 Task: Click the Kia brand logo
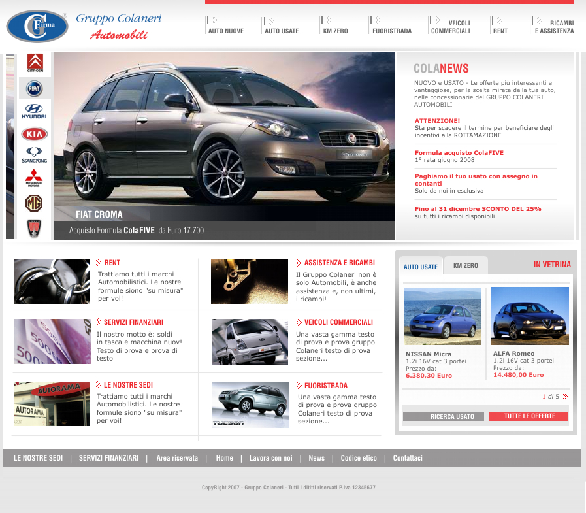(35, 134)
